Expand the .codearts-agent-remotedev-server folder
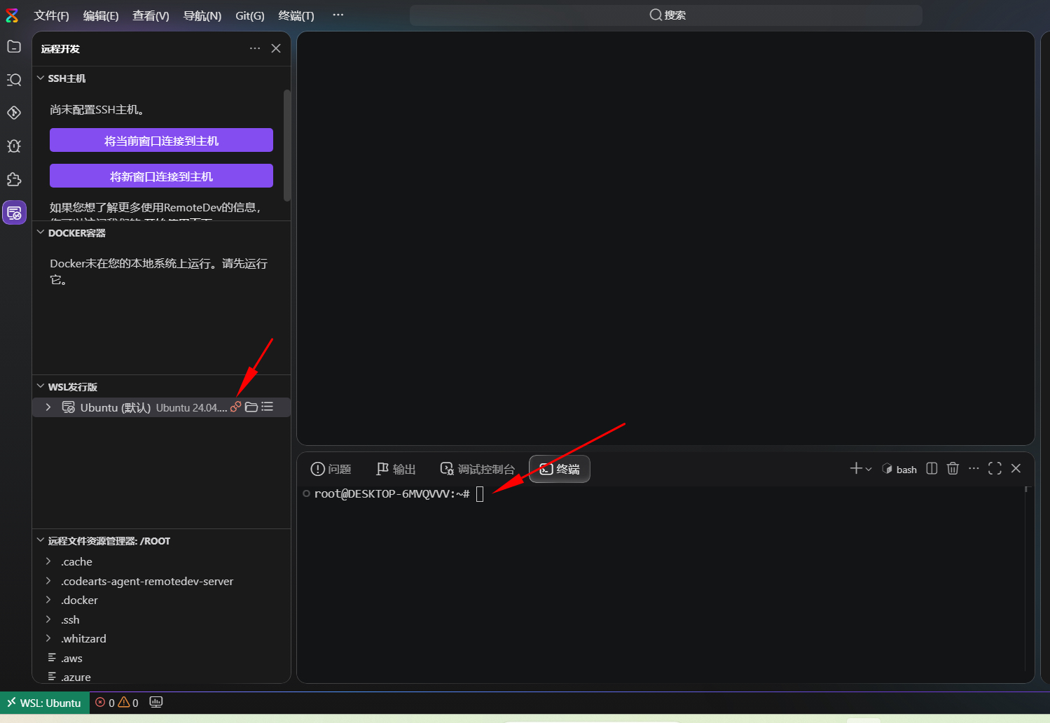This screenshot has height=723, width=1050. pos(48,581)
